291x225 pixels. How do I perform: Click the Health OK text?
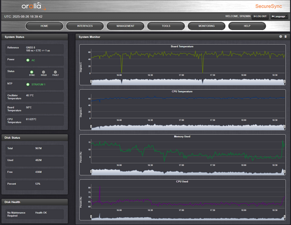point(41,212)
